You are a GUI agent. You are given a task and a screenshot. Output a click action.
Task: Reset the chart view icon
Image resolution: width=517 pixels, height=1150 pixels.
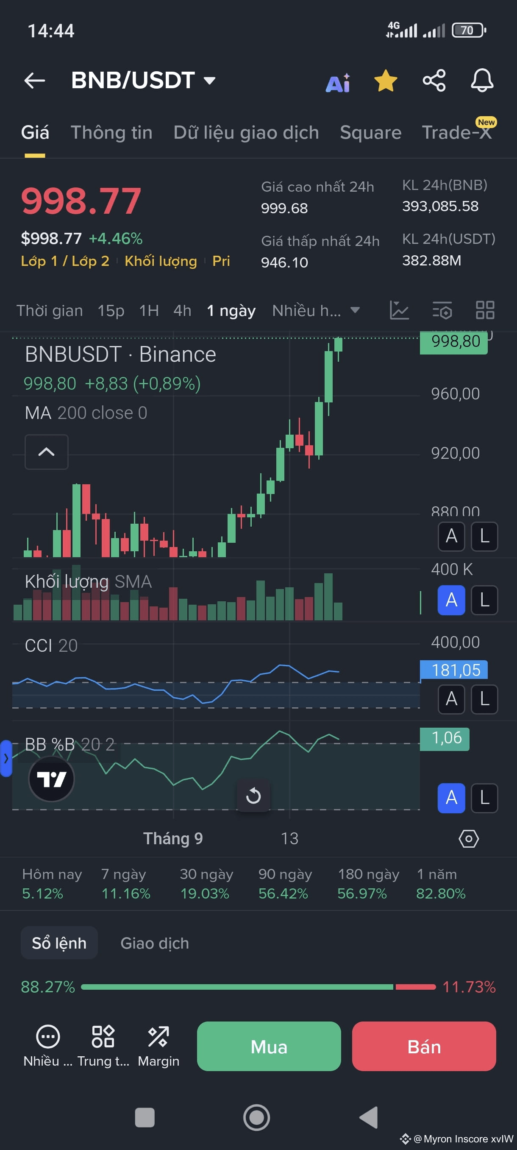[253, 796]
